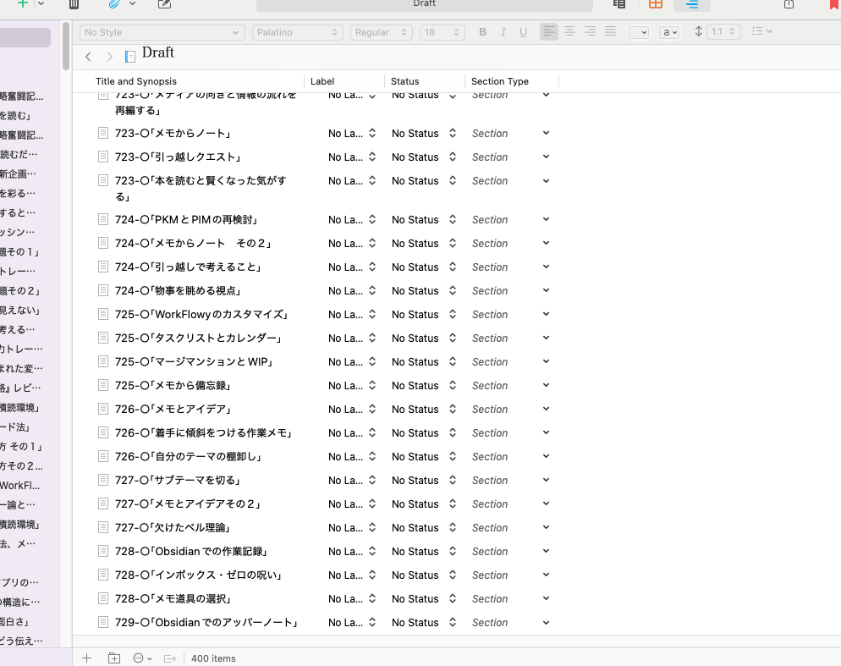Open the highlight color 'a' dropdown

tap(669, 32)
